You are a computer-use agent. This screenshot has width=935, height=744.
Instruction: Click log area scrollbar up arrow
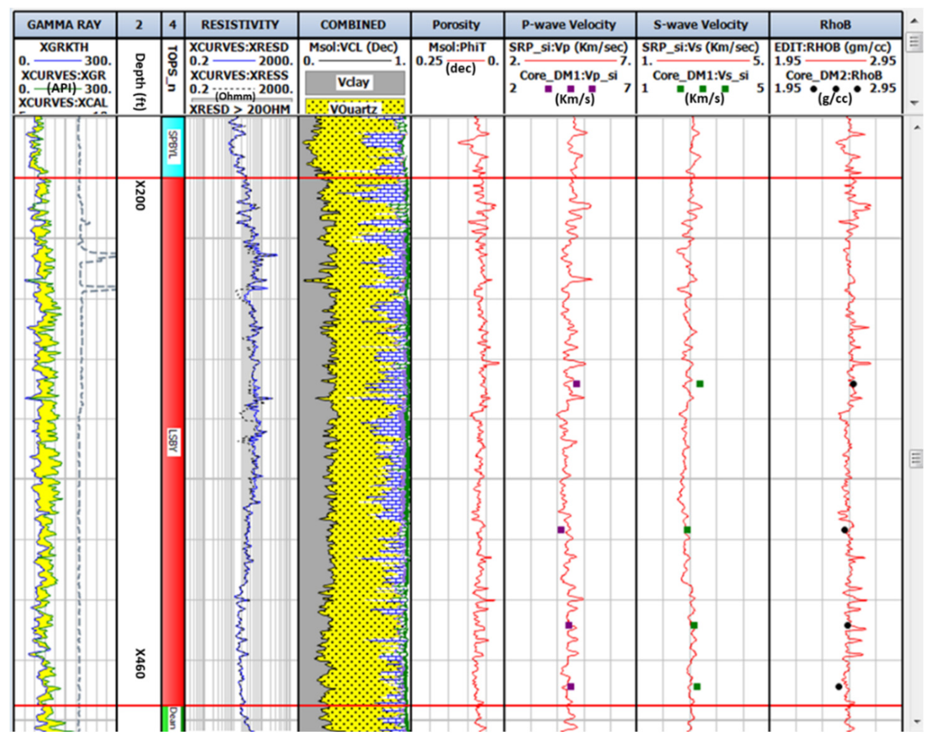916,127
